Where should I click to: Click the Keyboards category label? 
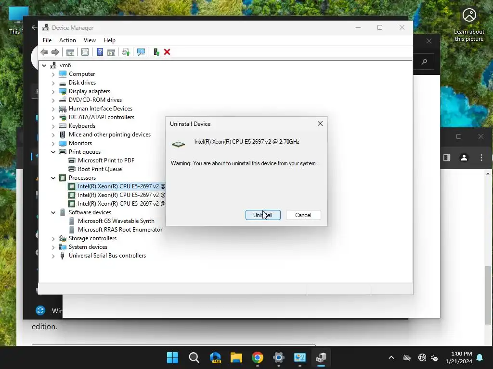pyautogui.click(x=82, y=125)
